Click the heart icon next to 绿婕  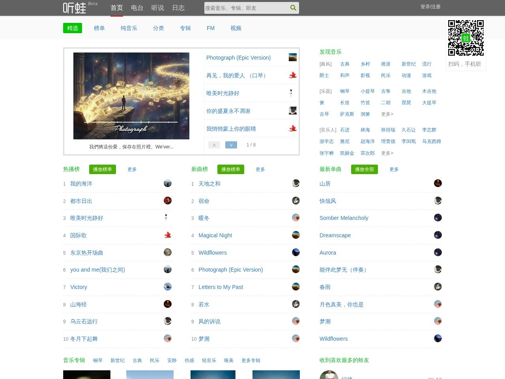click(x=430, y=377)
